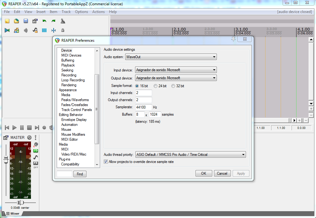Image resolution: width=316 pixels, height=218 pixels.
Task: Pin the REAPER Preferences window
Action: (x=233, y=39)
